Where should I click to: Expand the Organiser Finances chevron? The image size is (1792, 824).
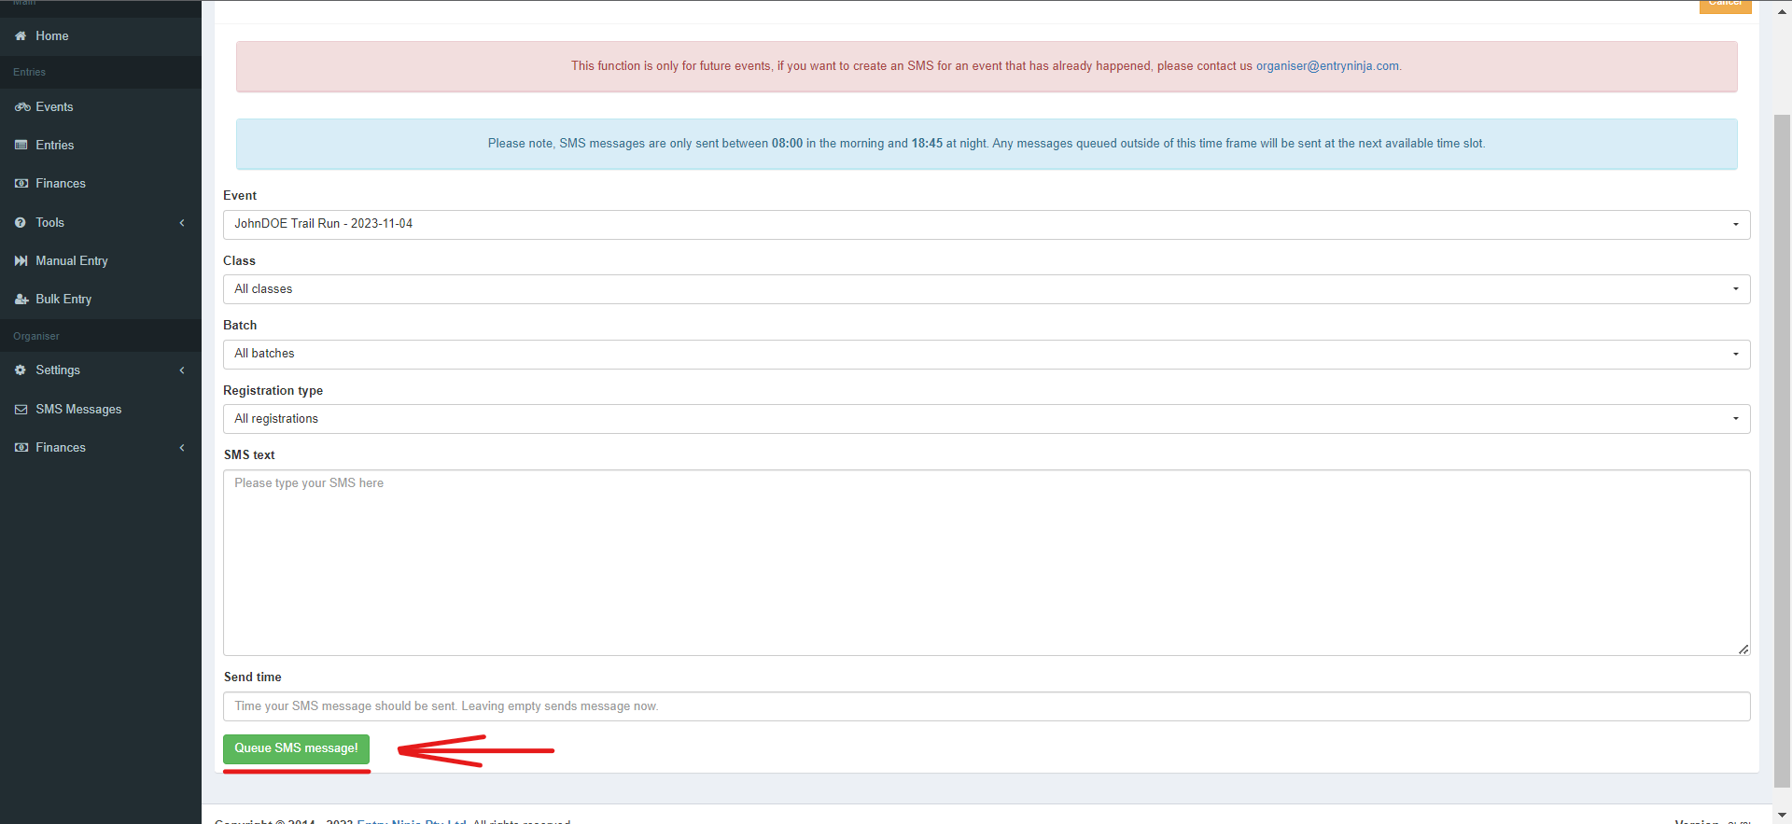click(182, 447)
